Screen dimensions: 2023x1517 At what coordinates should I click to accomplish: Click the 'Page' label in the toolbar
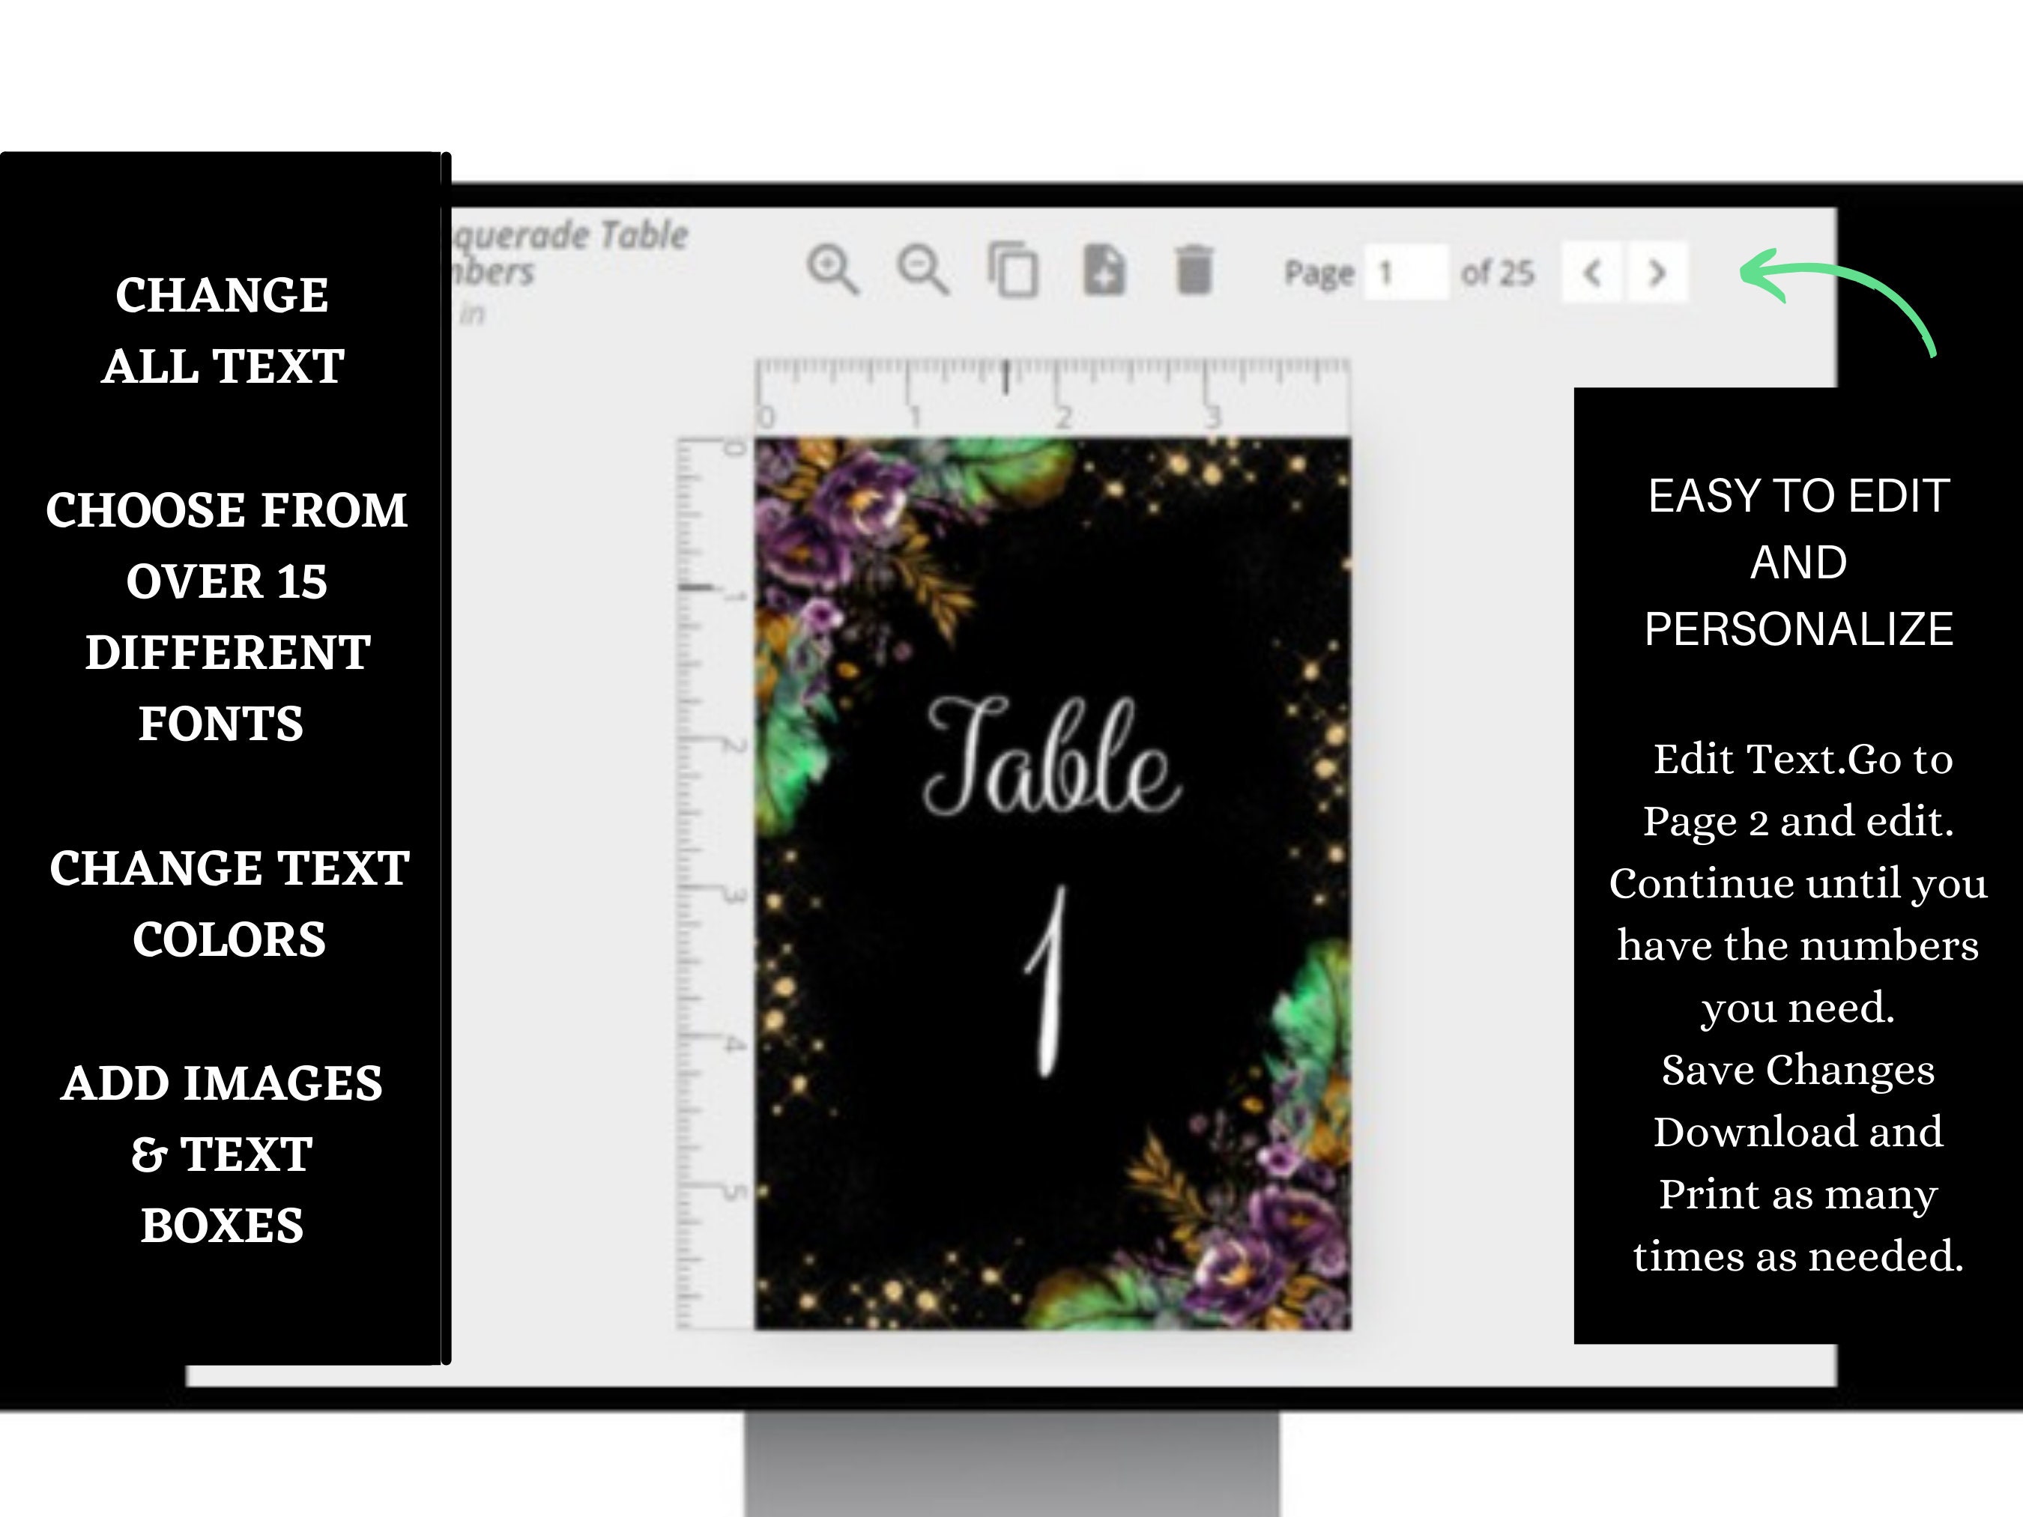point(1319,270)
